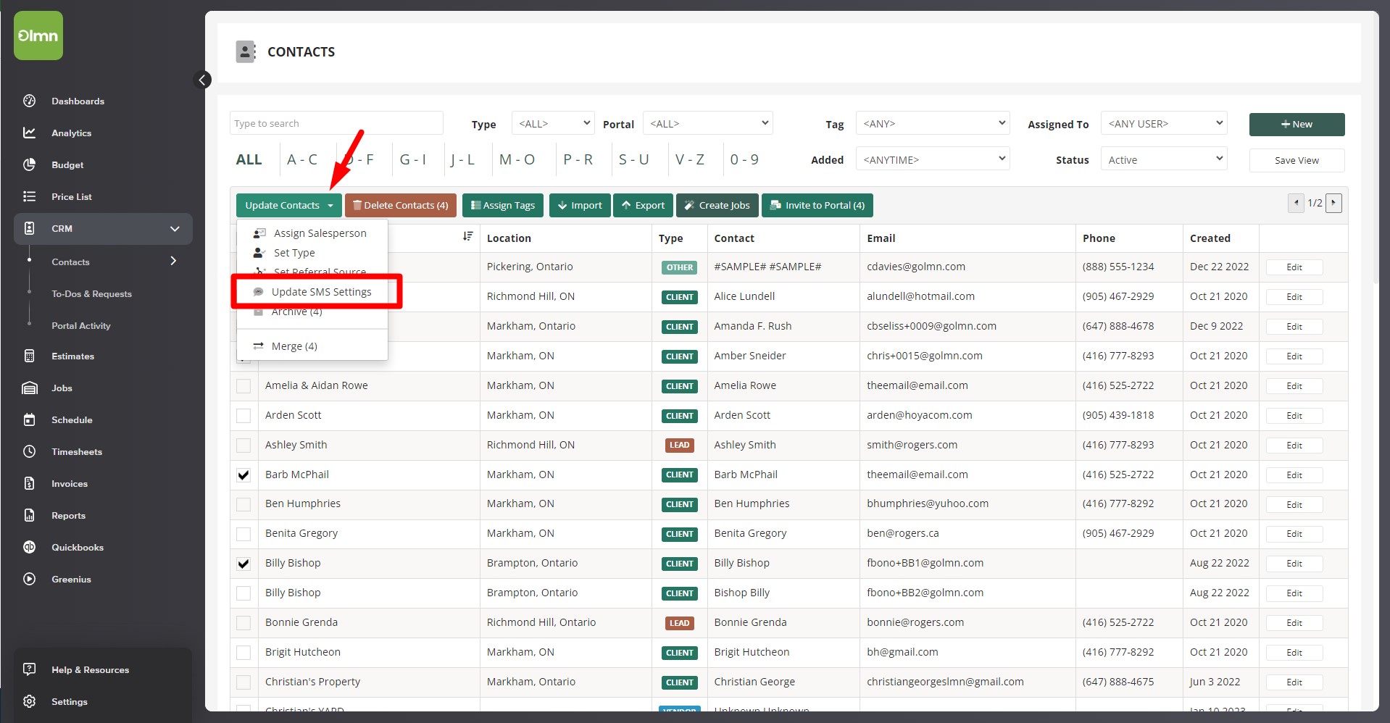Screen dimensions: 1390x723
Task: Uncheck the Barb McPhail checkbox
Action: pos(244,475)
